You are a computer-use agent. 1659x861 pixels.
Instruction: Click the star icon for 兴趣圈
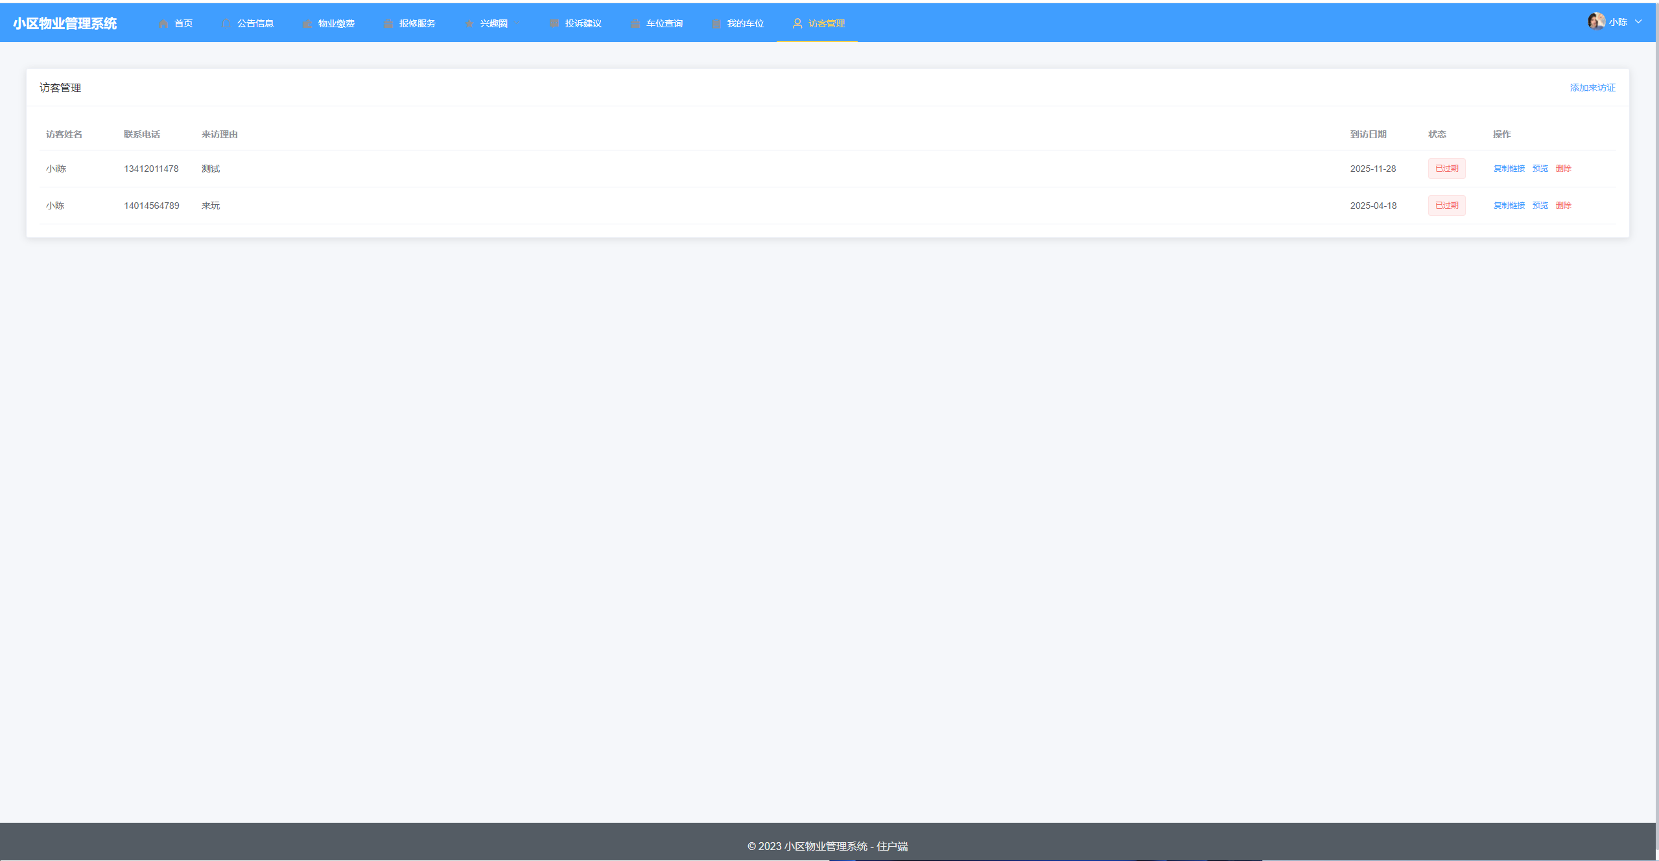(x=469, y=23)
